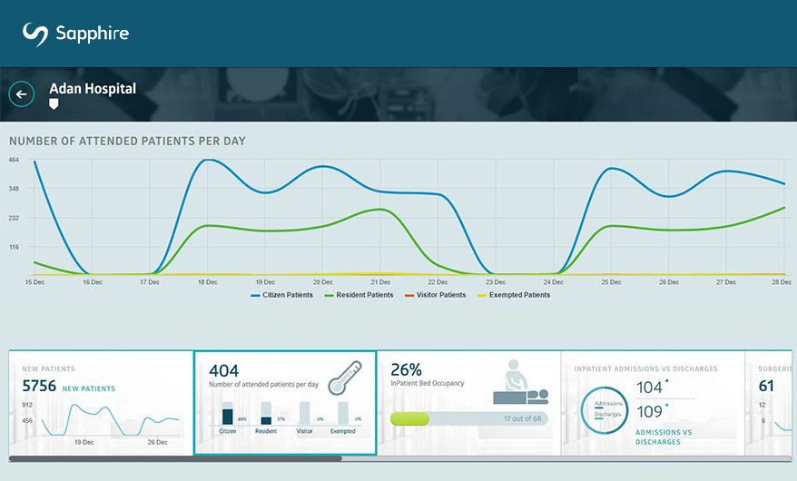Click the Admissions Discharges circular gauge
Image resolution: width=797 pixels, height=481 pixels.
(605, 410)
